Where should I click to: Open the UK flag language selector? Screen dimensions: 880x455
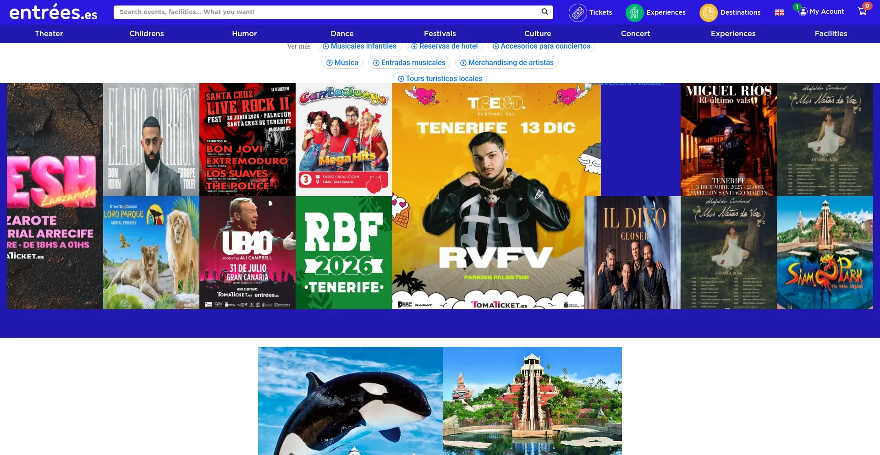779,12
